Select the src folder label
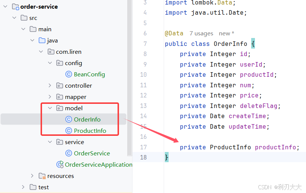 coord(33,18)
